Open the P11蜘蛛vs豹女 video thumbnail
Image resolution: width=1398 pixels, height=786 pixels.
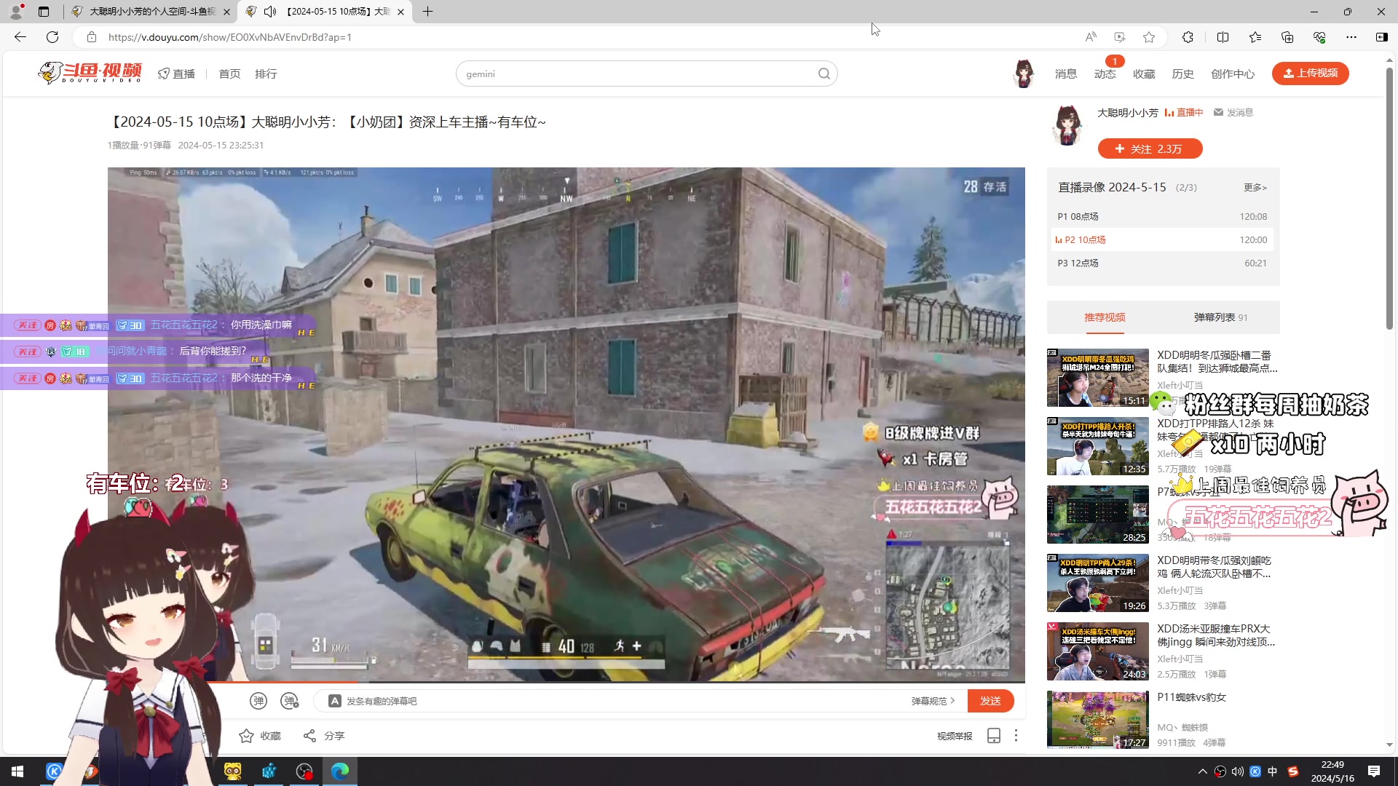1098,720
